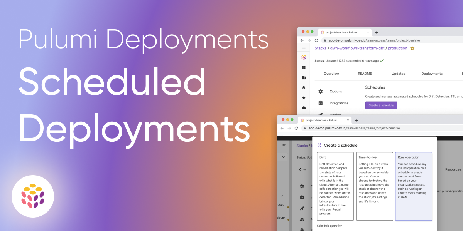The height and width of the screenshot is (231, 463).
Task: Collapse the section using the up-chevron in lower sidebar
Action: point(282,196)
